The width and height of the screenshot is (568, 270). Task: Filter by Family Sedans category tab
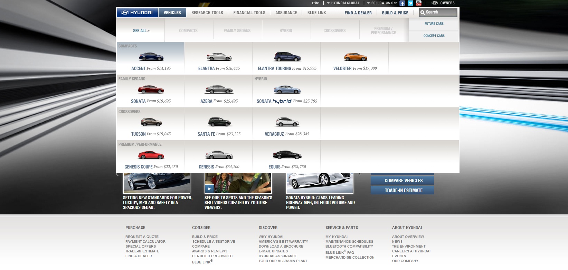237,31
